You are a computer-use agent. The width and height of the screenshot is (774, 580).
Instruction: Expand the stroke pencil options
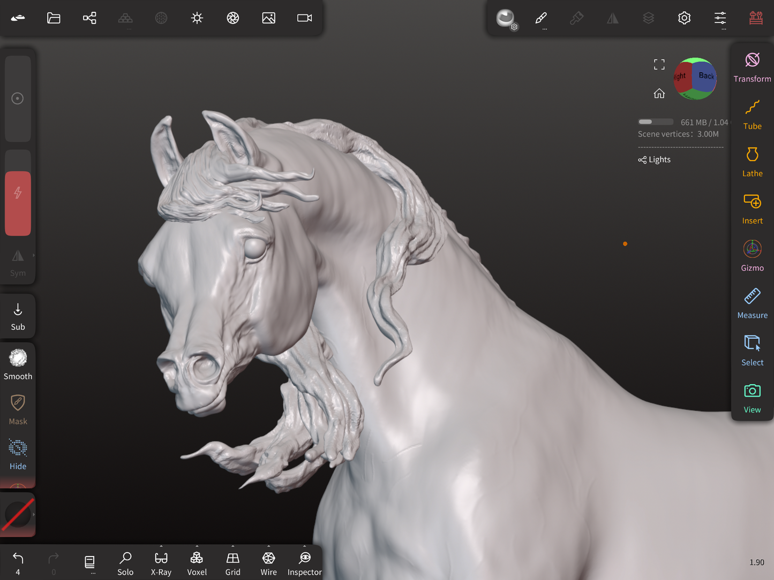[x=541, y=18]
